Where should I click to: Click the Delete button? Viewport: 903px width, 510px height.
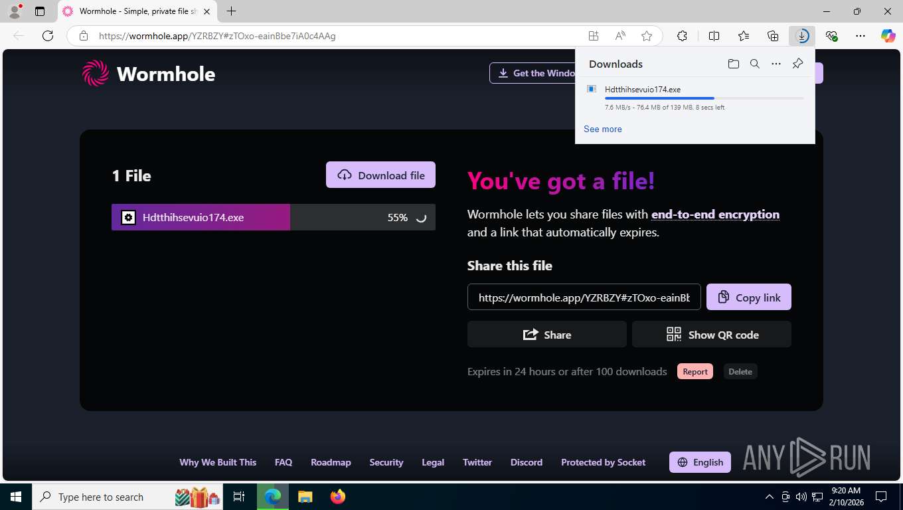click(x=740, y=371)
